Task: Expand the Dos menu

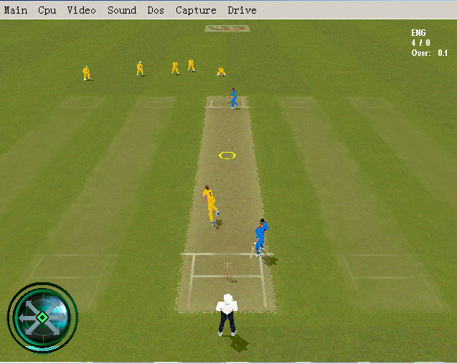Action: (x=156, y=10)
